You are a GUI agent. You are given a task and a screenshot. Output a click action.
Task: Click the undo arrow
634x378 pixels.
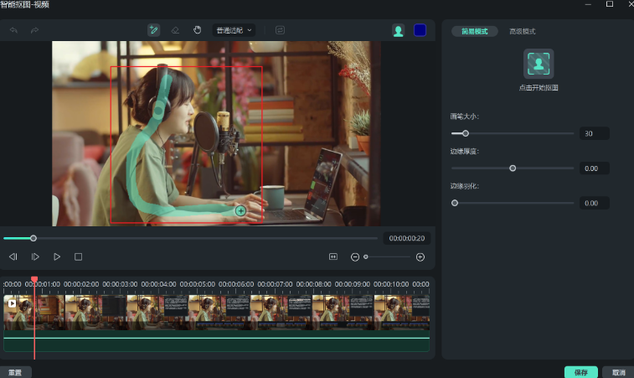click(13, 30)
